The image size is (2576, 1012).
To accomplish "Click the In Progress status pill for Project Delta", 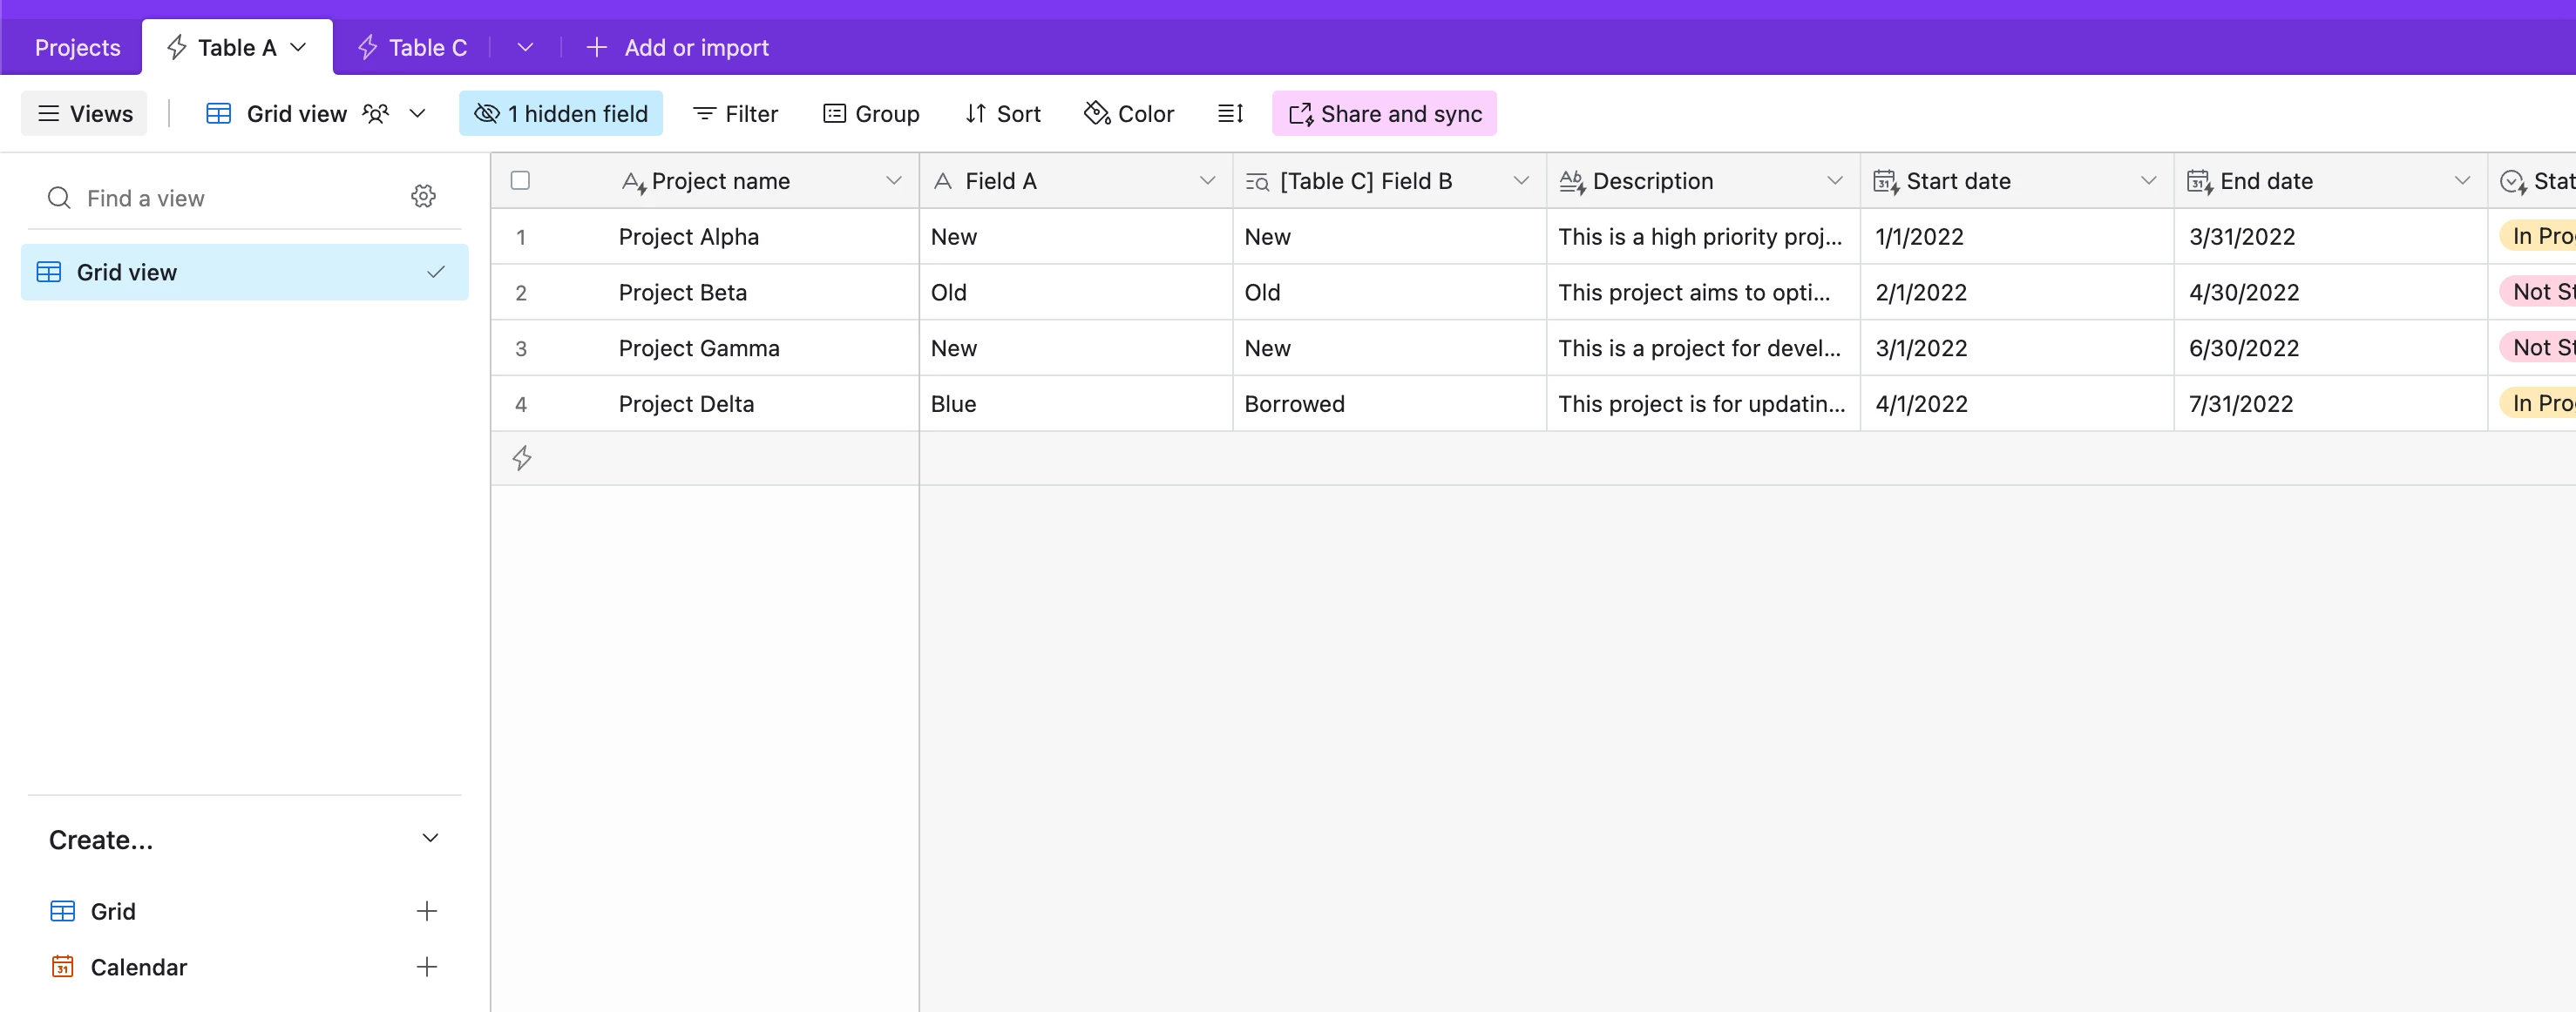I will click(x=2536, y=403).
